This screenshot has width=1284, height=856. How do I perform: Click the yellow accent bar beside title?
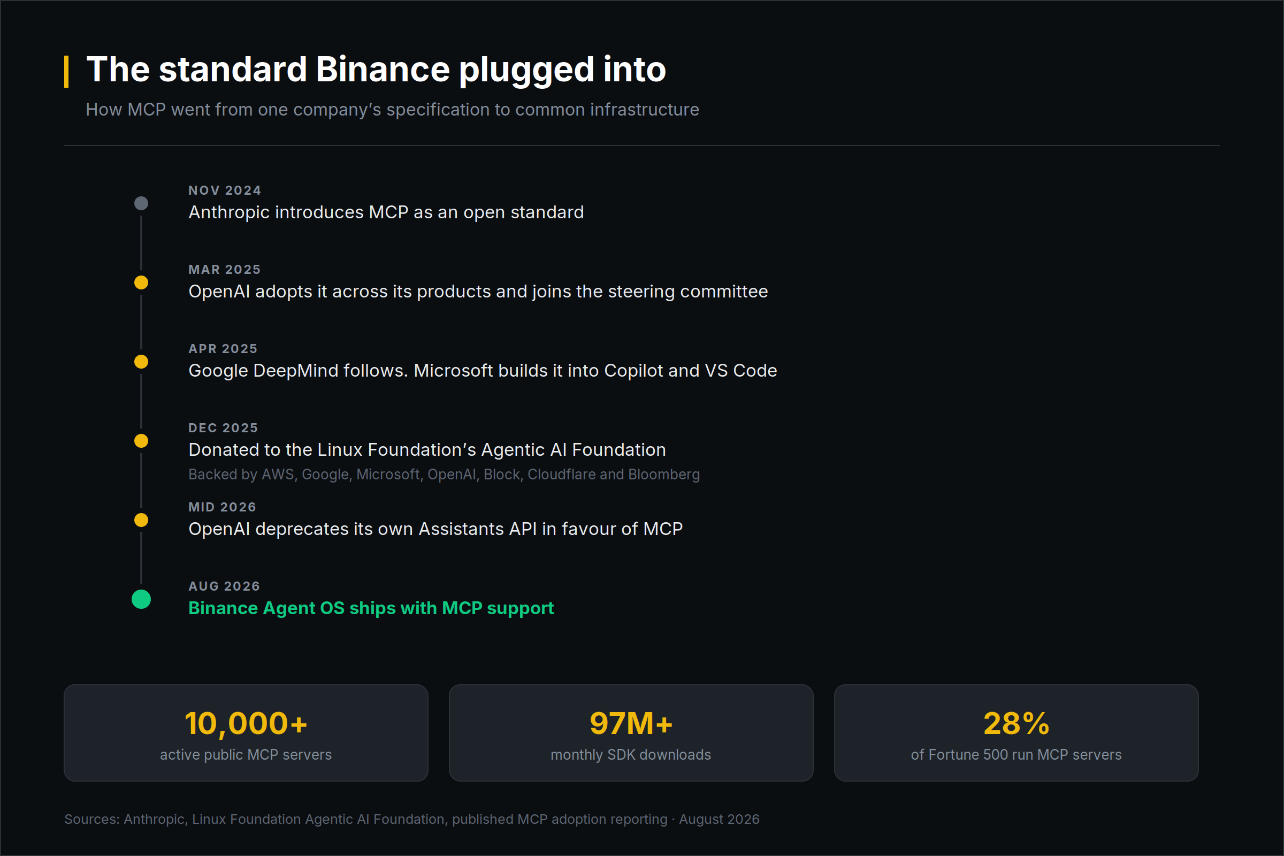(66, 71)
